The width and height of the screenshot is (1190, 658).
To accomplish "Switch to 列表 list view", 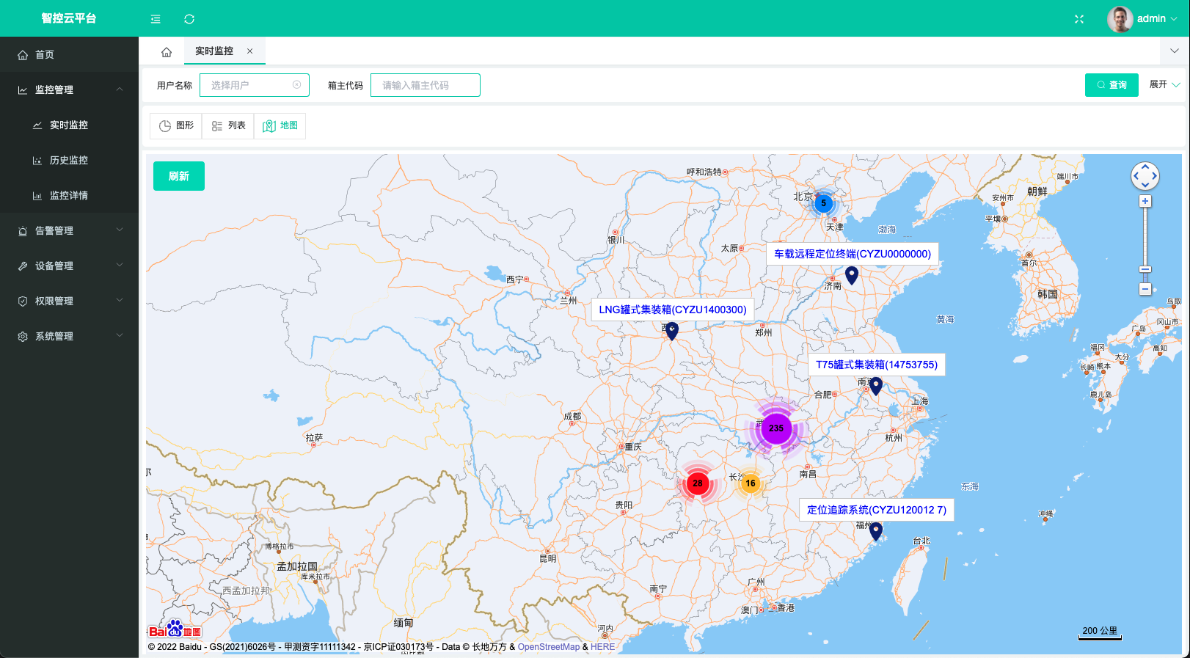I will point(228,125).
